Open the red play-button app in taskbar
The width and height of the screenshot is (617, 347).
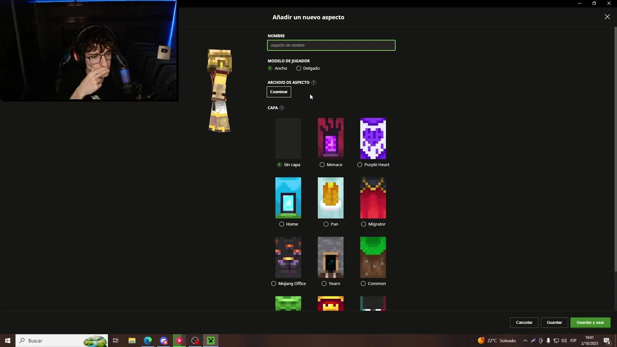[x=179, y=341]
